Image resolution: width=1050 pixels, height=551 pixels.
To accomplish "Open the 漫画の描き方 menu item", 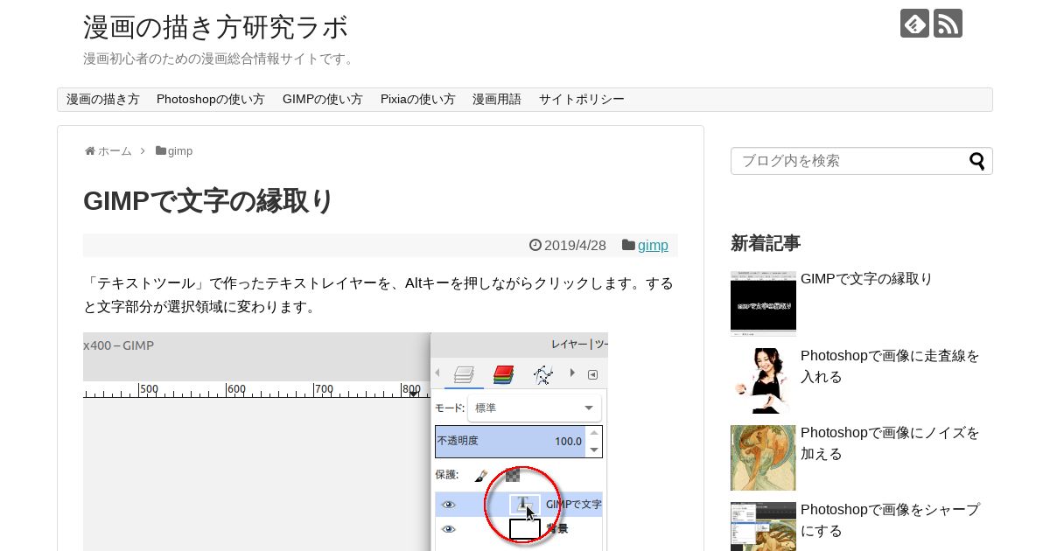I will click(x=103, y=100).
